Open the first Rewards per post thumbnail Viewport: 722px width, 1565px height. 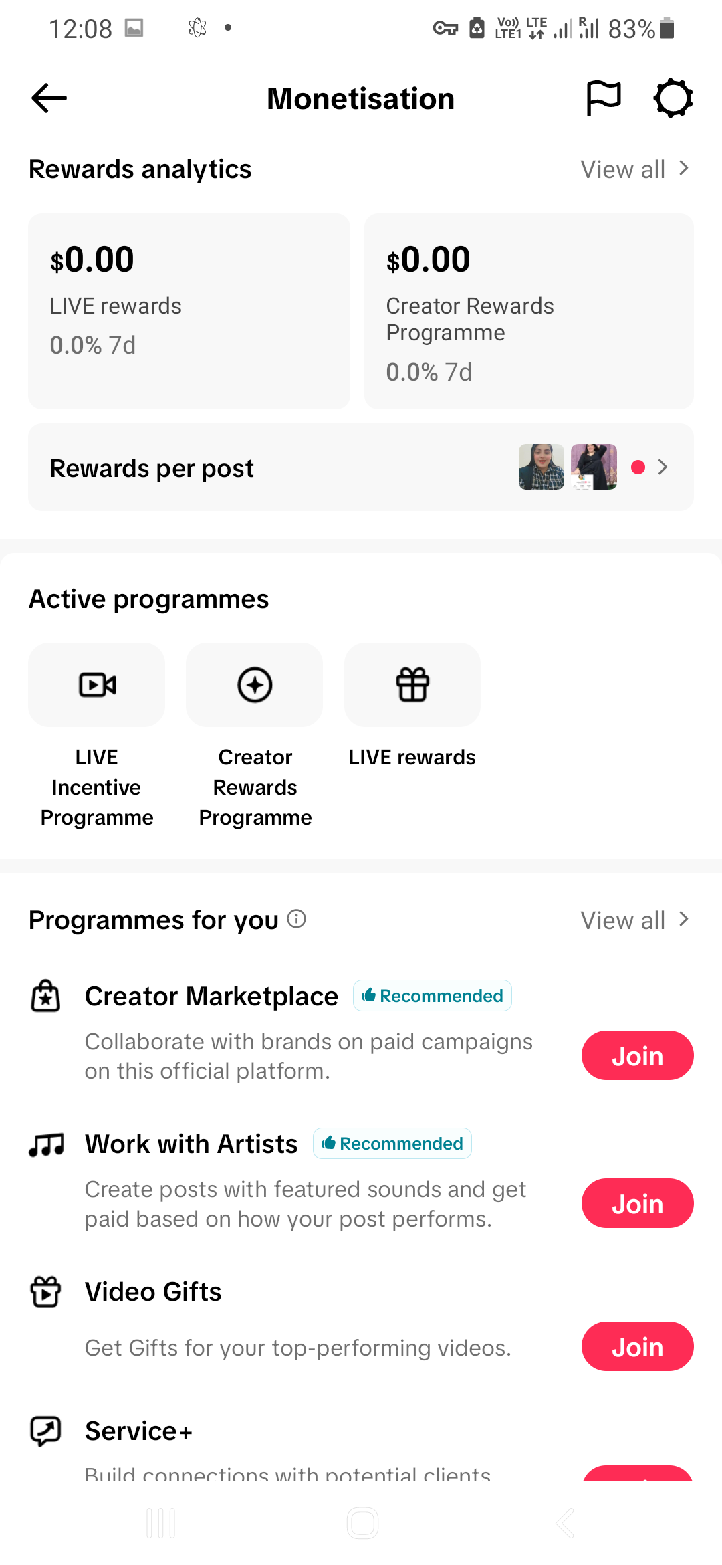click(541, 467)
